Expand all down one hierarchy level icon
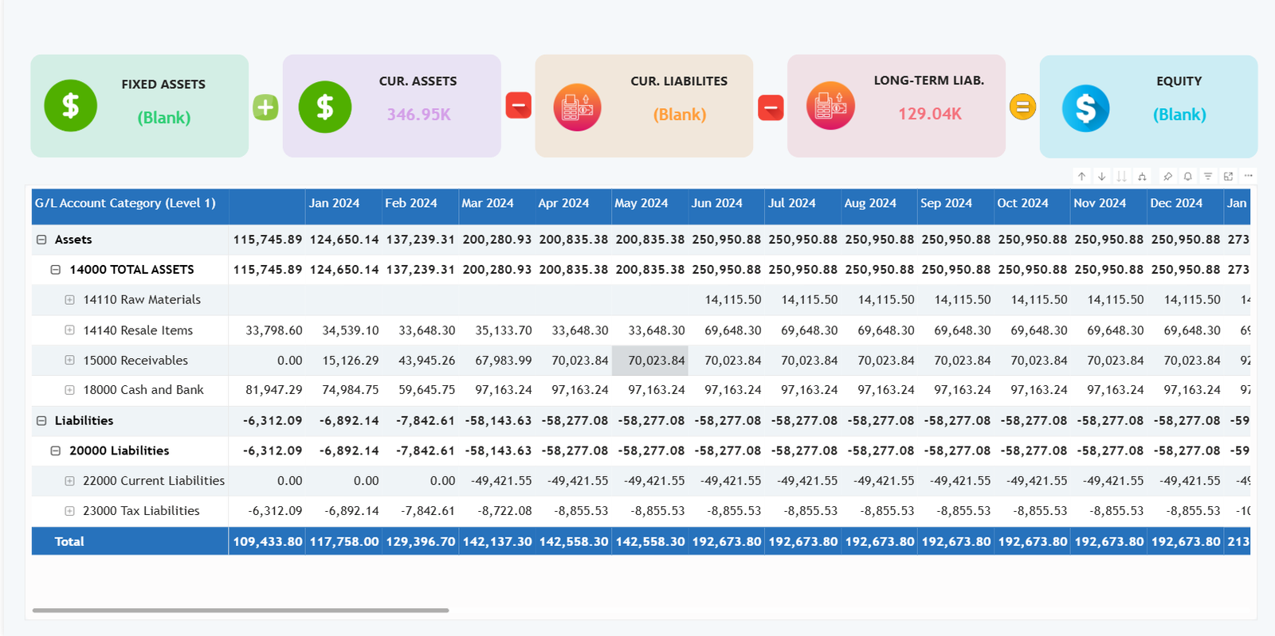The image size is (1275, 636). pyautogui.click(x=1142, y=177)
